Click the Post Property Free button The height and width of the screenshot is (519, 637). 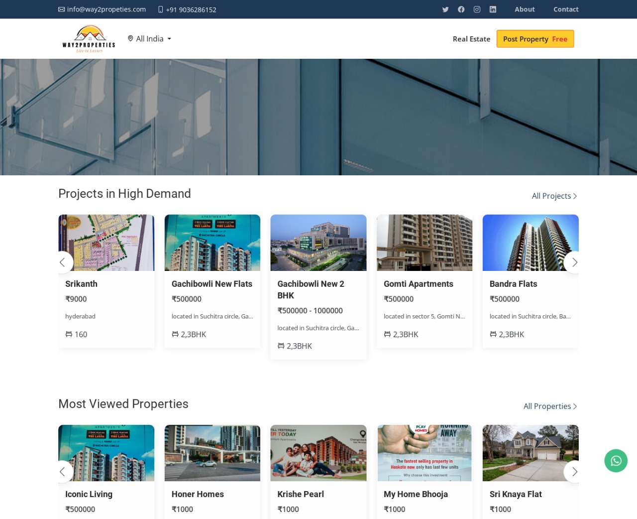[x=535, y=39]
